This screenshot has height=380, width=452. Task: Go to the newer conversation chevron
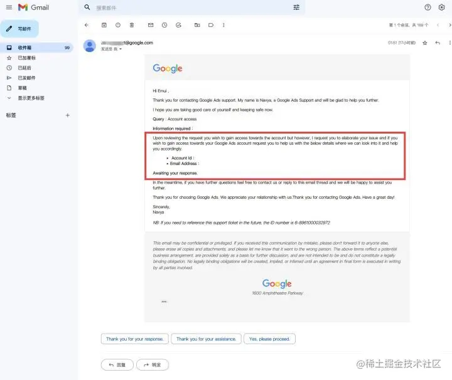[438, 25]
